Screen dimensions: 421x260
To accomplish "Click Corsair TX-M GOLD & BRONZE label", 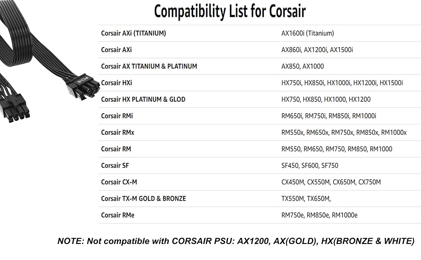I will click(143, 198).
